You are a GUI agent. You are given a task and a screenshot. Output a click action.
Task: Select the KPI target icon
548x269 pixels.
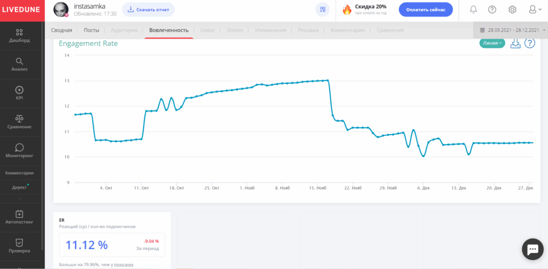pyautogui.click(x=20, y=90)
